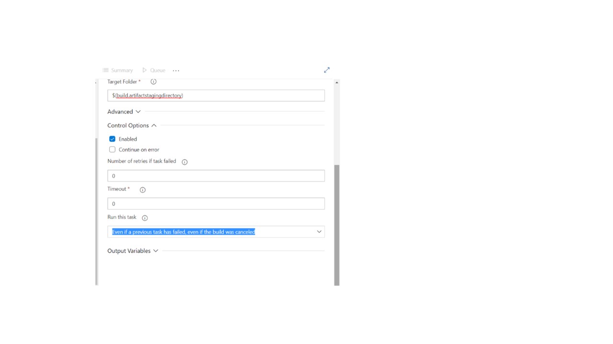This screenshot has height=344, width=613.
Task: Expand the Advanced section
Action: pos(124,112)
